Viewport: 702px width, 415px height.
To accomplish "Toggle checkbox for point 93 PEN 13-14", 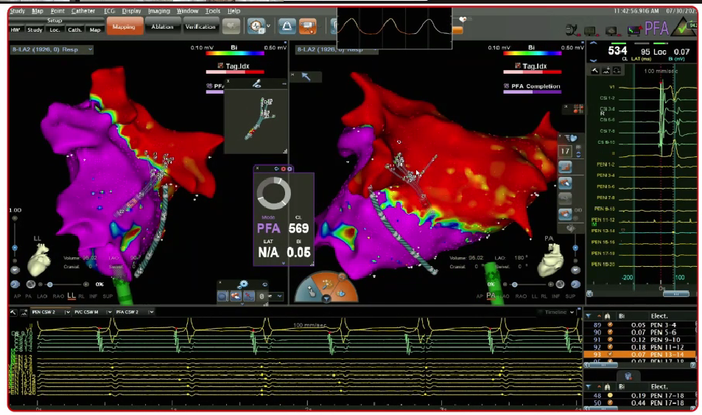I will (610, 353).
